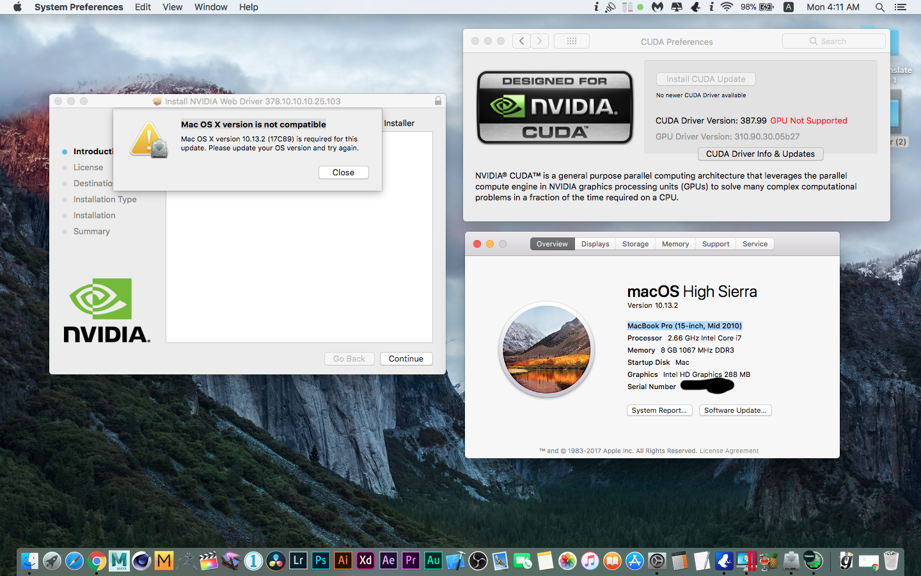Select the Overview tab in About This Mac
The image size is (921, 576).
pyautogui.click(x=553, y=244)
